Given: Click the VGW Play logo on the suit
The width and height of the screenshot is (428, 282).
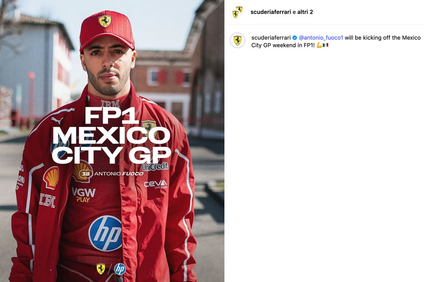Looking at the screenshot, I should pyautogui.click(x=84, y=195).
